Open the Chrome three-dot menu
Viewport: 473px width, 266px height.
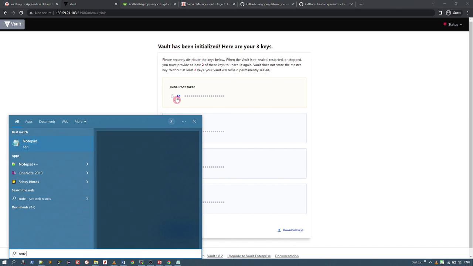click(467, 13)
